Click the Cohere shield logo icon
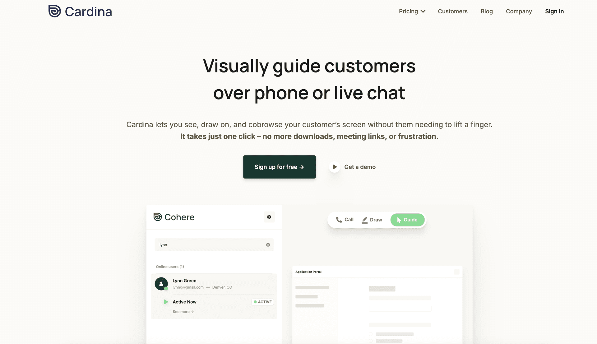 tap(157, 217)
